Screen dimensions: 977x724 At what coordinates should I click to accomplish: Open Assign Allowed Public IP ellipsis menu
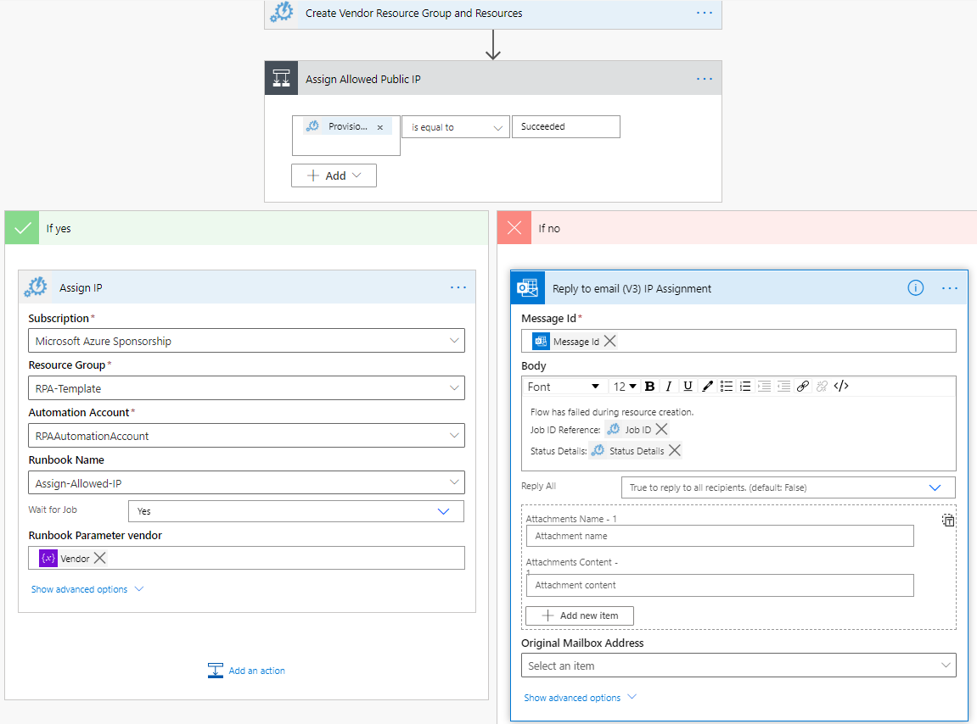click(705, 79)
